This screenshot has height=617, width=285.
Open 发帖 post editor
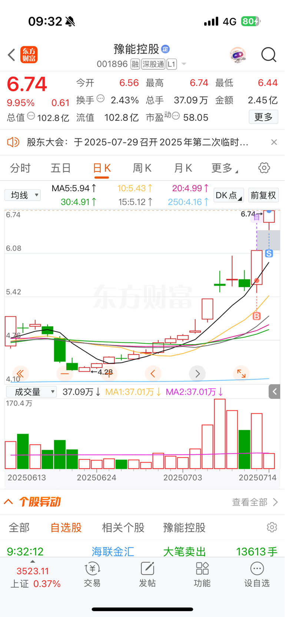tap(147, 574)
